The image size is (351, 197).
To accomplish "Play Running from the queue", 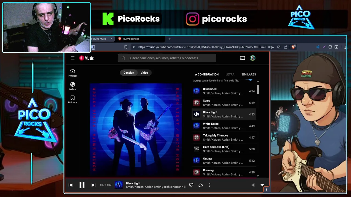I will [x=224, y=172].
